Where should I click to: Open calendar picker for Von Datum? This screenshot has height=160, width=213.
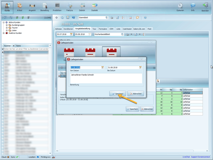coord(103,67)
